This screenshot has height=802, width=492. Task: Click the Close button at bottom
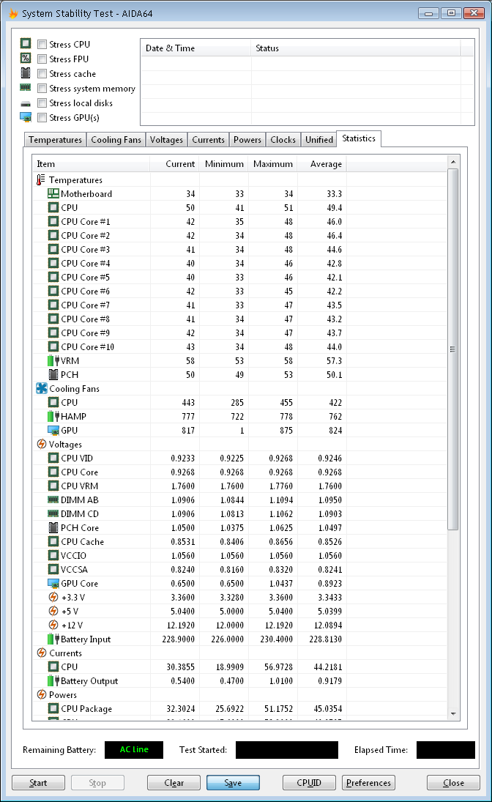pyautogui.click(x=453, y=782)
